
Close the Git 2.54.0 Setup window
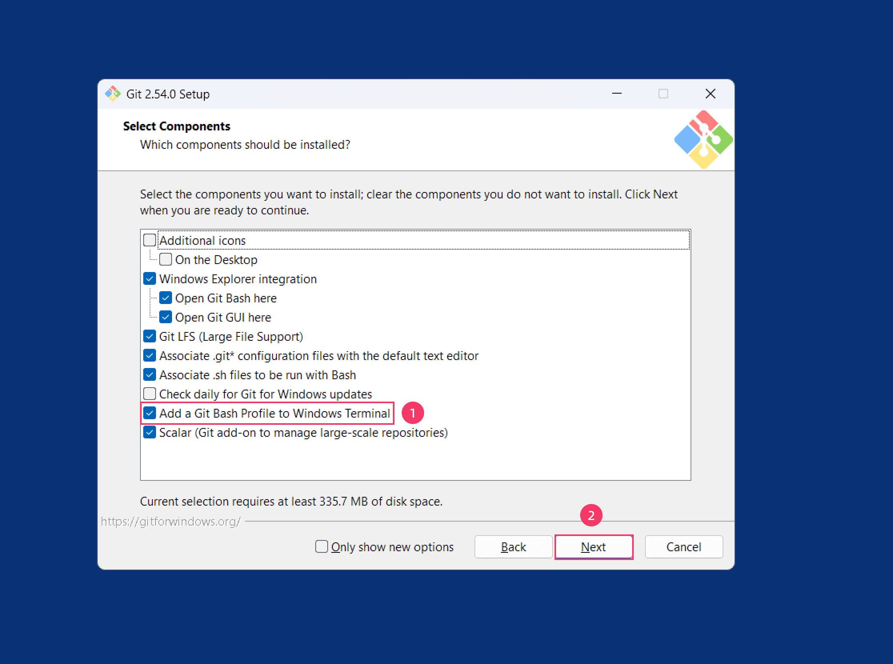tap(711, 94)
